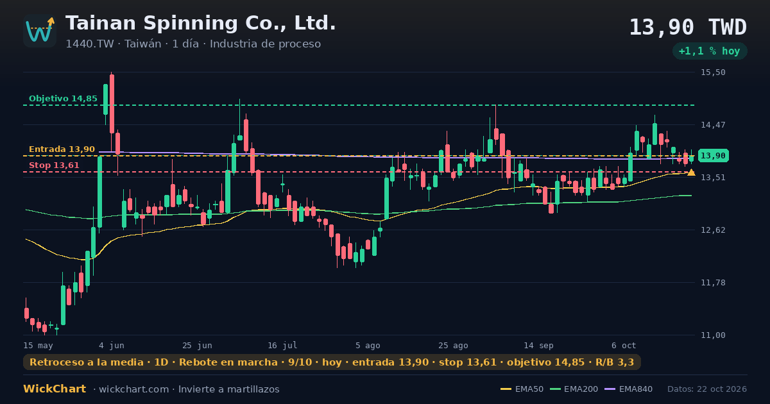The image size is (770, 404).
Task: Click the 6 oct date label
Action: pos(624,345)
